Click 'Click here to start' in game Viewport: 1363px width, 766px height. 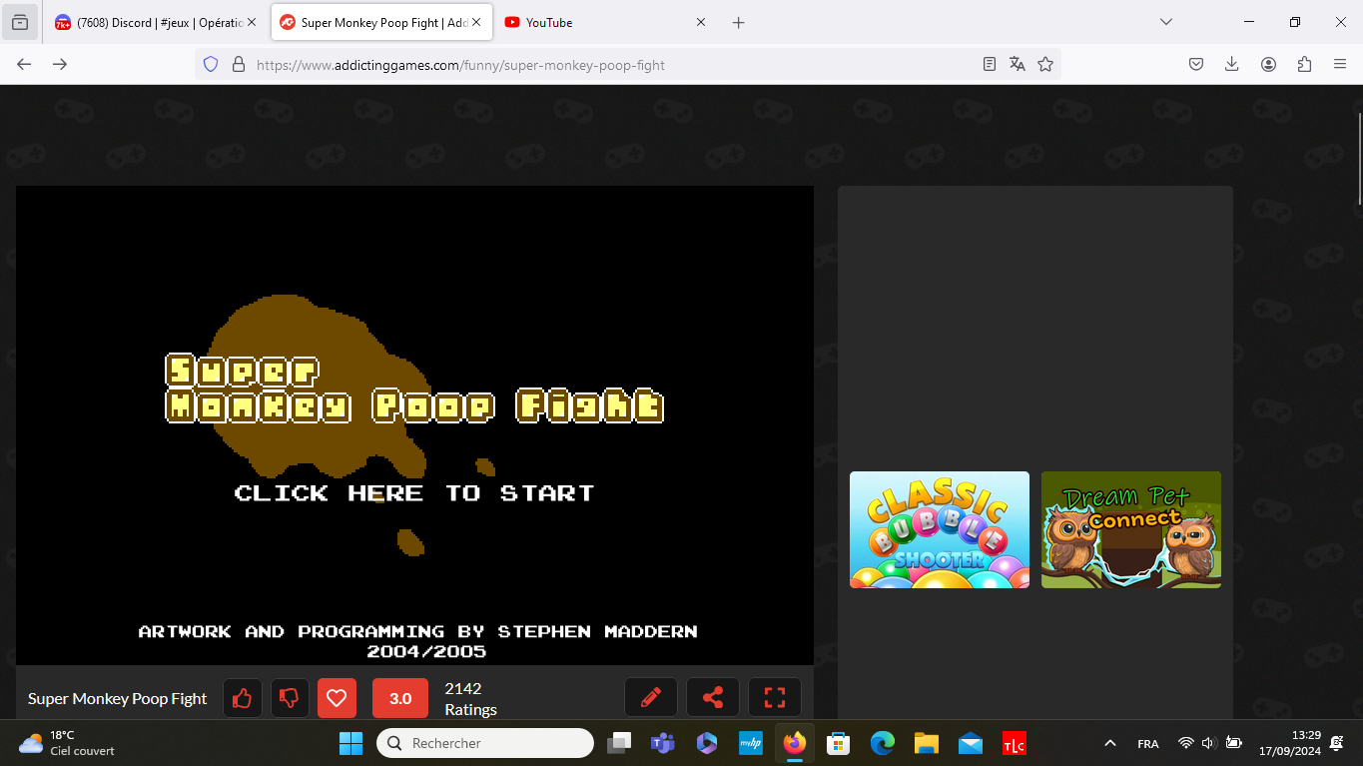pos(413,493)
